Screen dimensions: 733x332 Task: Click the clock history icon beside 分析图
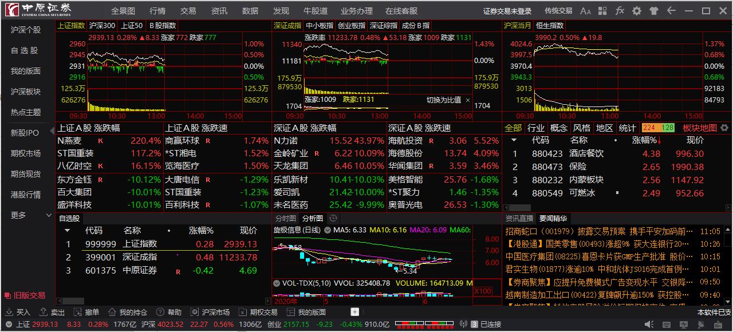(x=333, y=218)
